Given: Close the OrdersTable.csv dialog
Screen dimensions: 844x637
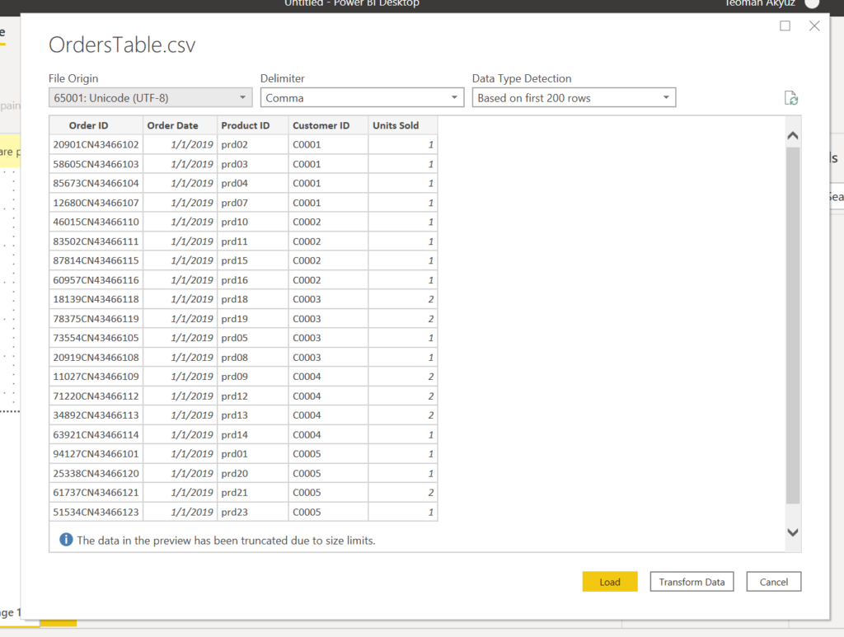Looking at the screenshot, I should [x=814, y=26].
